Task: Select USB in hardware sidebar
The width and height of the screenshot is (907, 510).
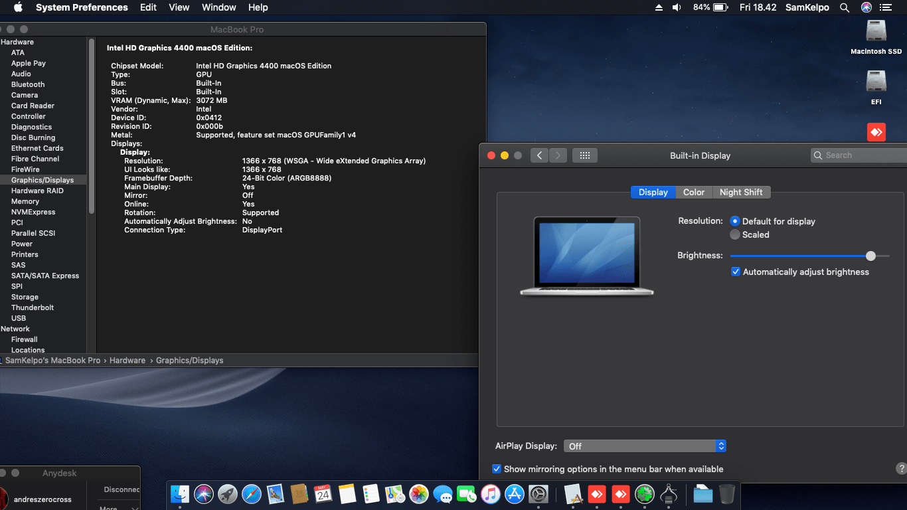Action: [19, 318]
